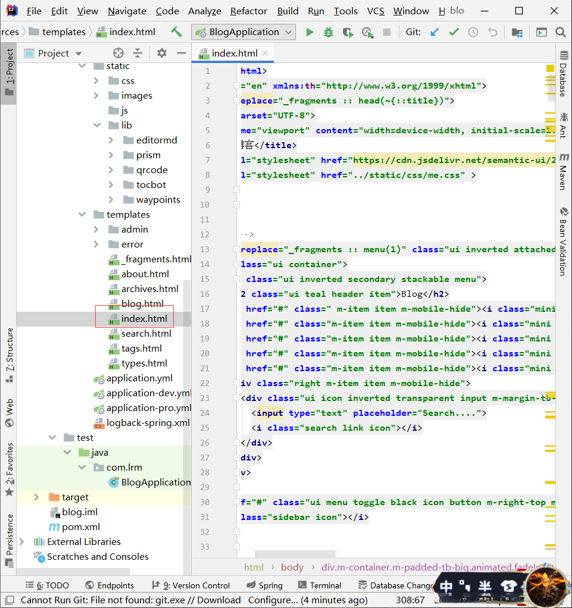This screenshot has width=572, height=608.
Task: Hide the Project tool window
Action: (182, 53)
